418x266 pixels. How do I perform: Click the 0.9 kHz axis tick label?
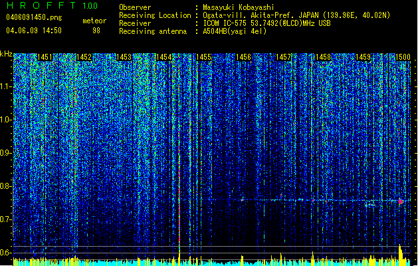[6, 153]
